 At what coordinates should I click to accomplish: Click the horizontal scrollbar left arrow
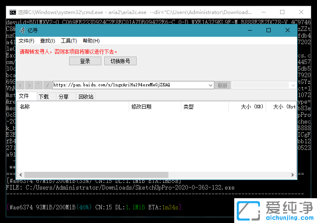click(21, 175)
